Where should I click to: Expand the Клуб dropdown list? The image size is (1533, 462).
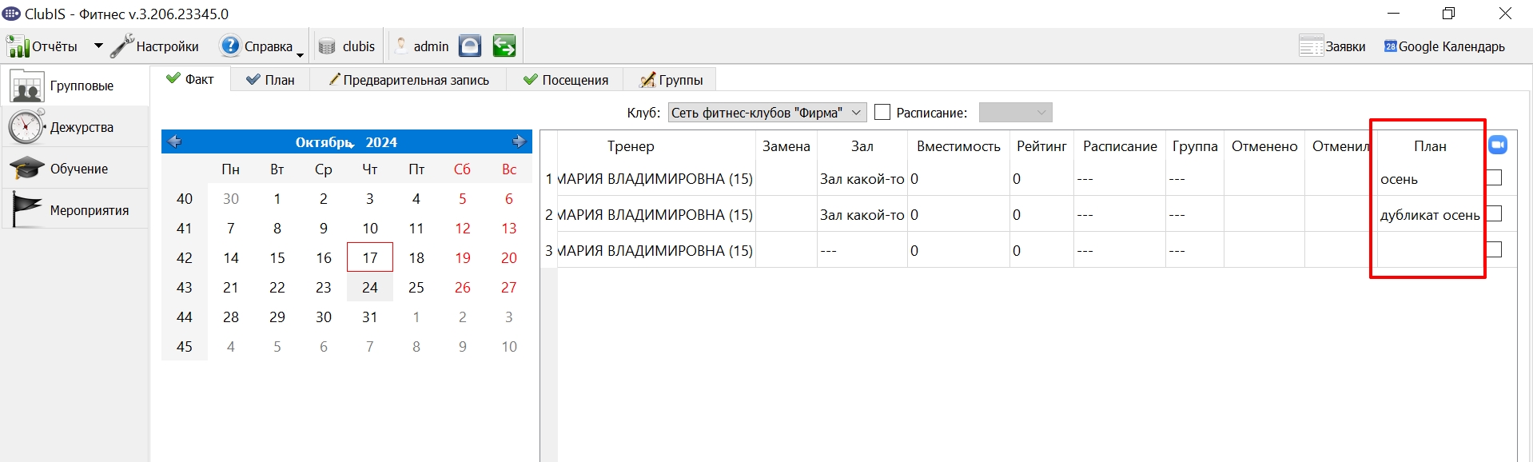856,113
